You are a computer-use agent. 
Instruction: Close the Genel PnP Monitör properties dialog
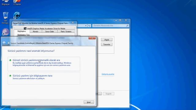[x=73, y=23]
